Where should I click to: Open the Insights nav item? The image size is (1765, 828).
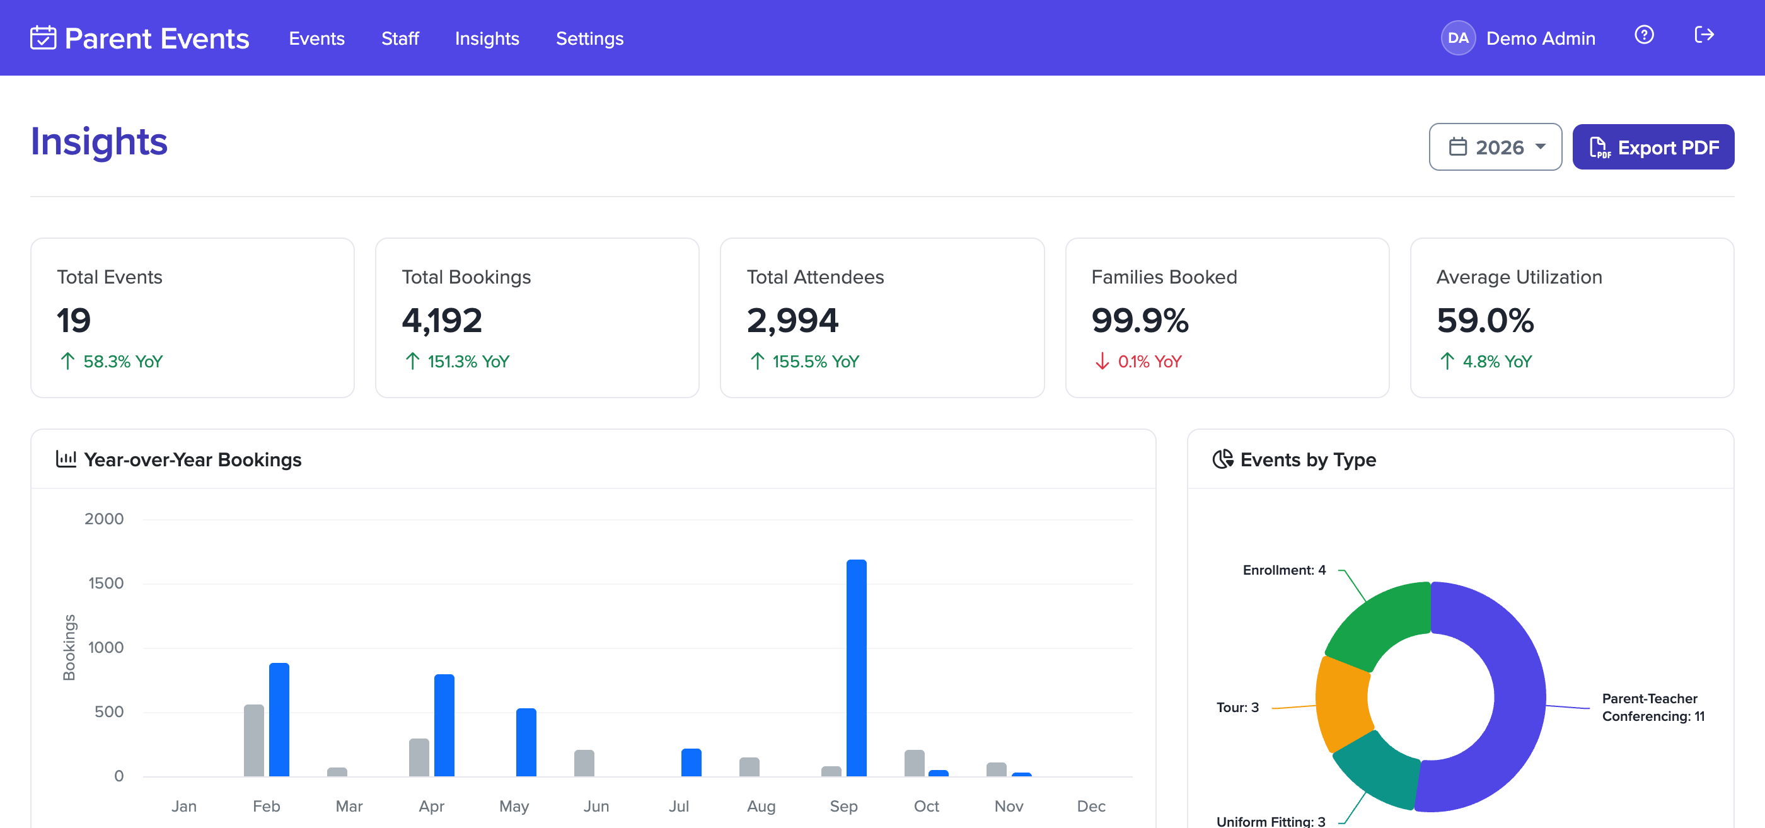click(487, 38)
